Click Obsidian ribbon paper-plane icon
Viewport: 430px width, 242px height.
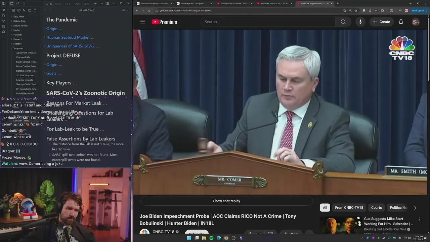[4, 10]
